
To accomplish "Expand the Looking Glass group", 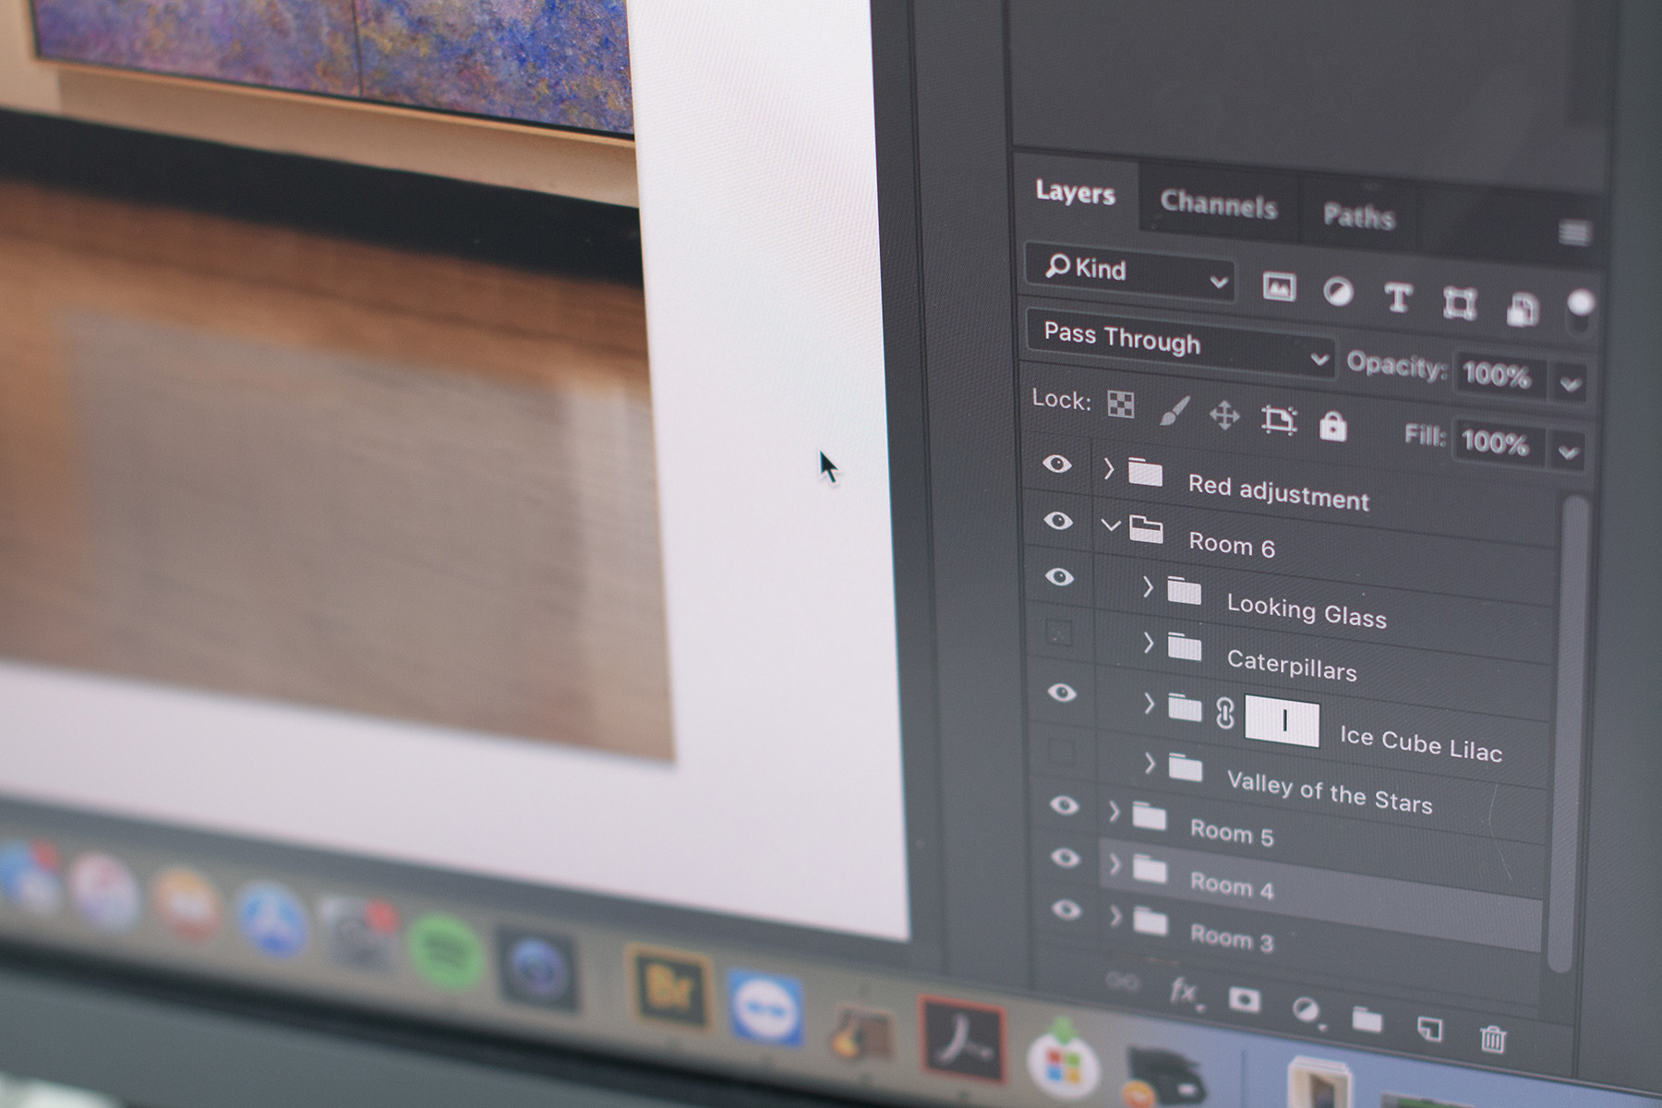I will pos(1148,586).
